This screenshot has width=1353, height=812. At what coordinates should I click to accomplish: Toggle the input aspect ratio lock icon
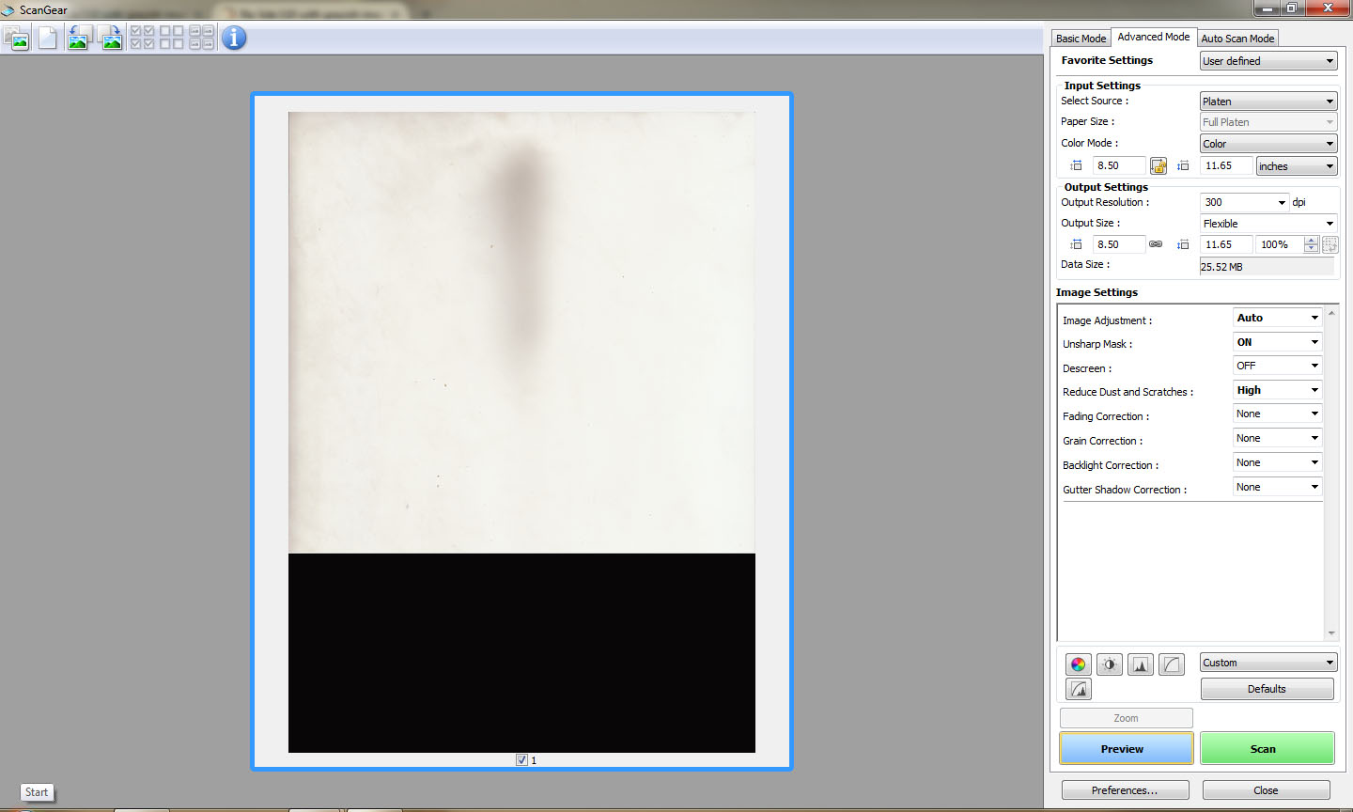pos(1159,166)
